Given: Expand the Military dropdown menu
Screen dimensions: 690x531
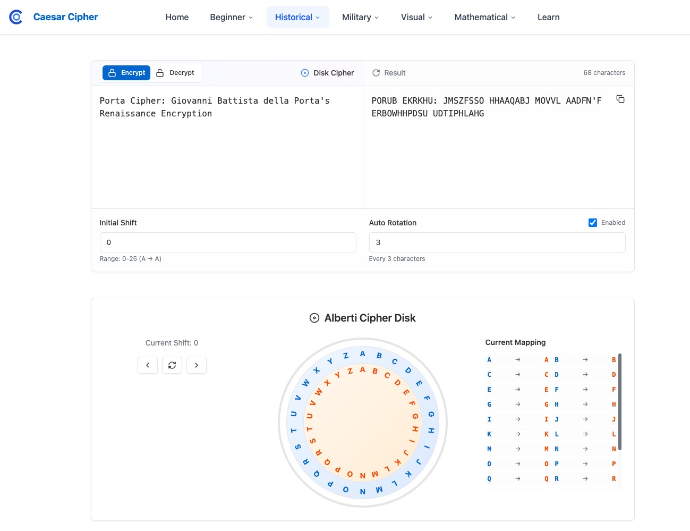Looking at the screenshot, I should [x=360, y=18].
